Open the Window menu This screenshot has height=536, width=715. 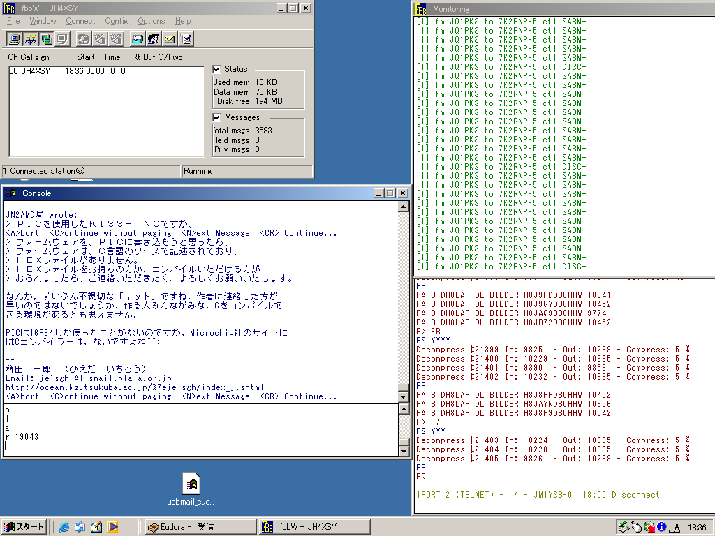tap(43, 21)
